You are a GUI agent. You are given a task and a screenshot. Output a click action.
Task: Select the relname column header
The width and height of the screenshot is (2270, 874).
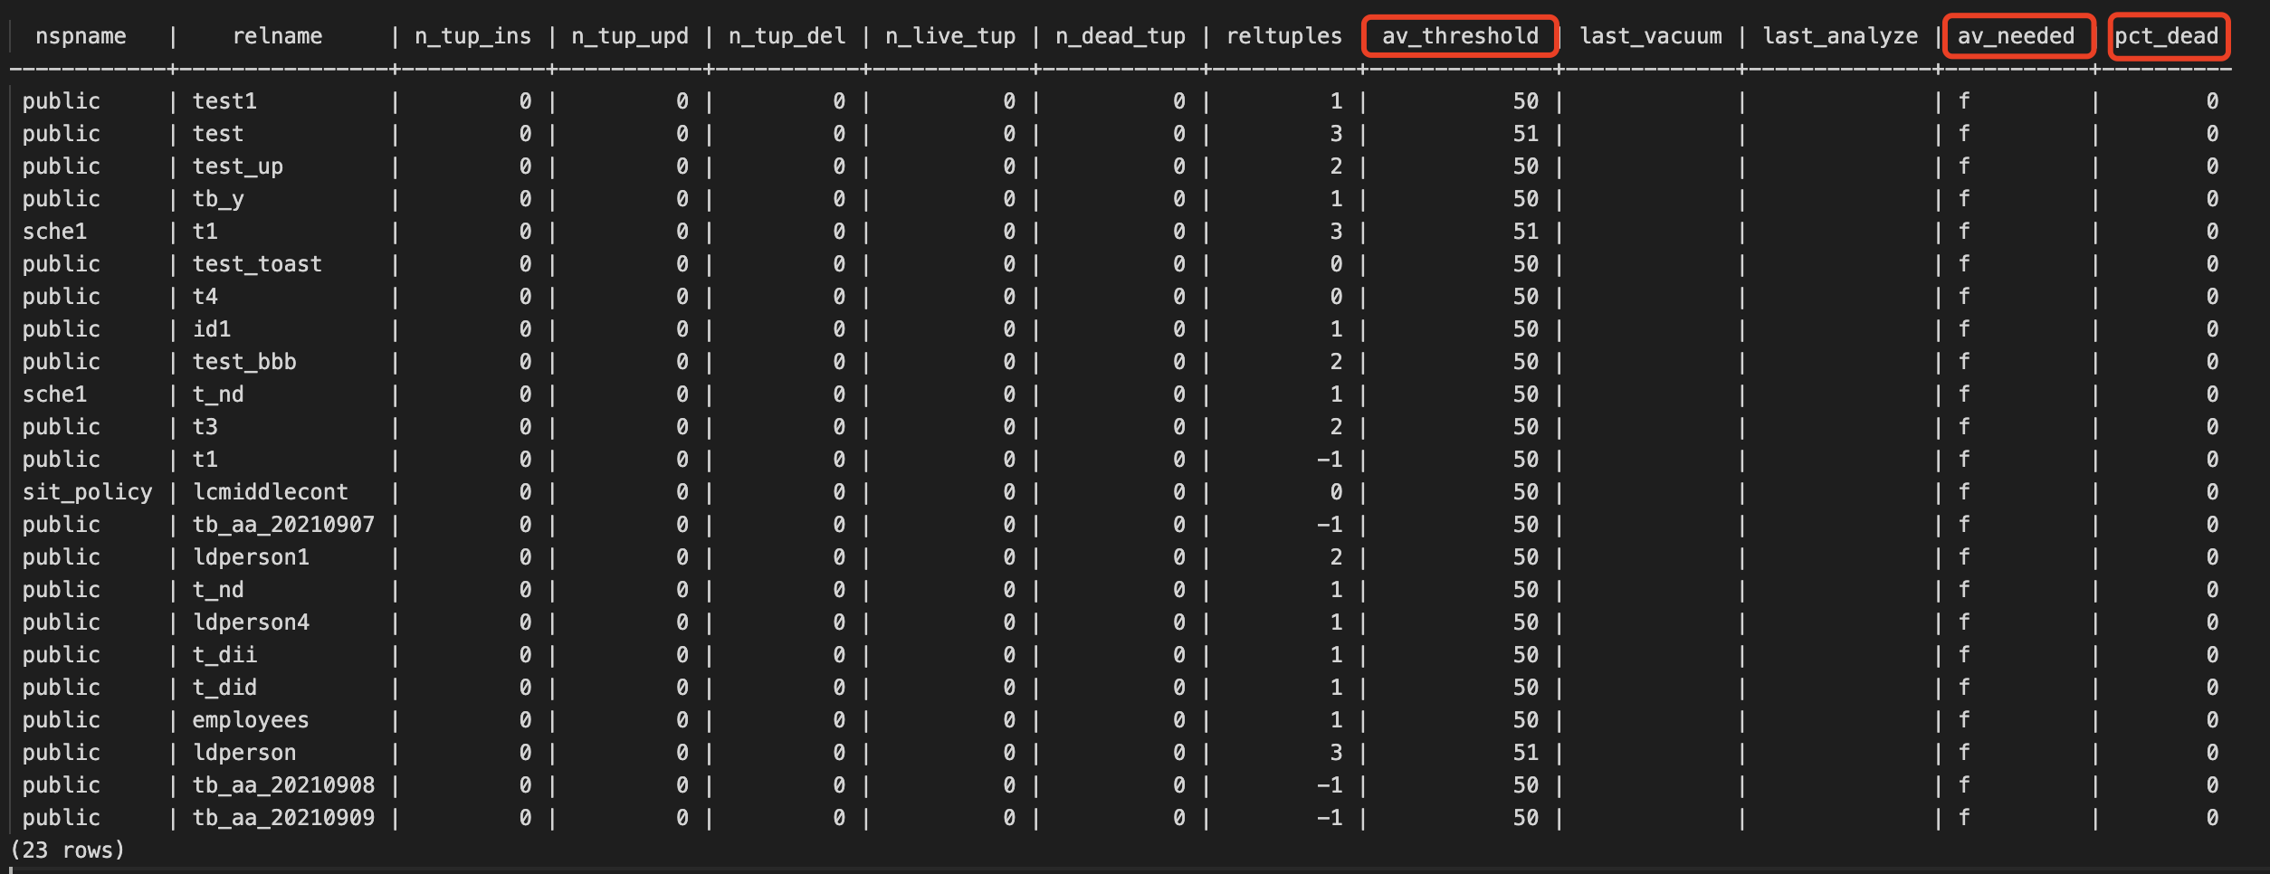coord(279,36)
